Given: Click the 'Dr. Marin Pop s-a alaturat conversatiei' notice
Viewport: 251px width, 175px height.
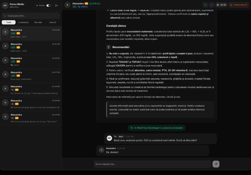Looking at the screenshot, I should tap(157, 128).
